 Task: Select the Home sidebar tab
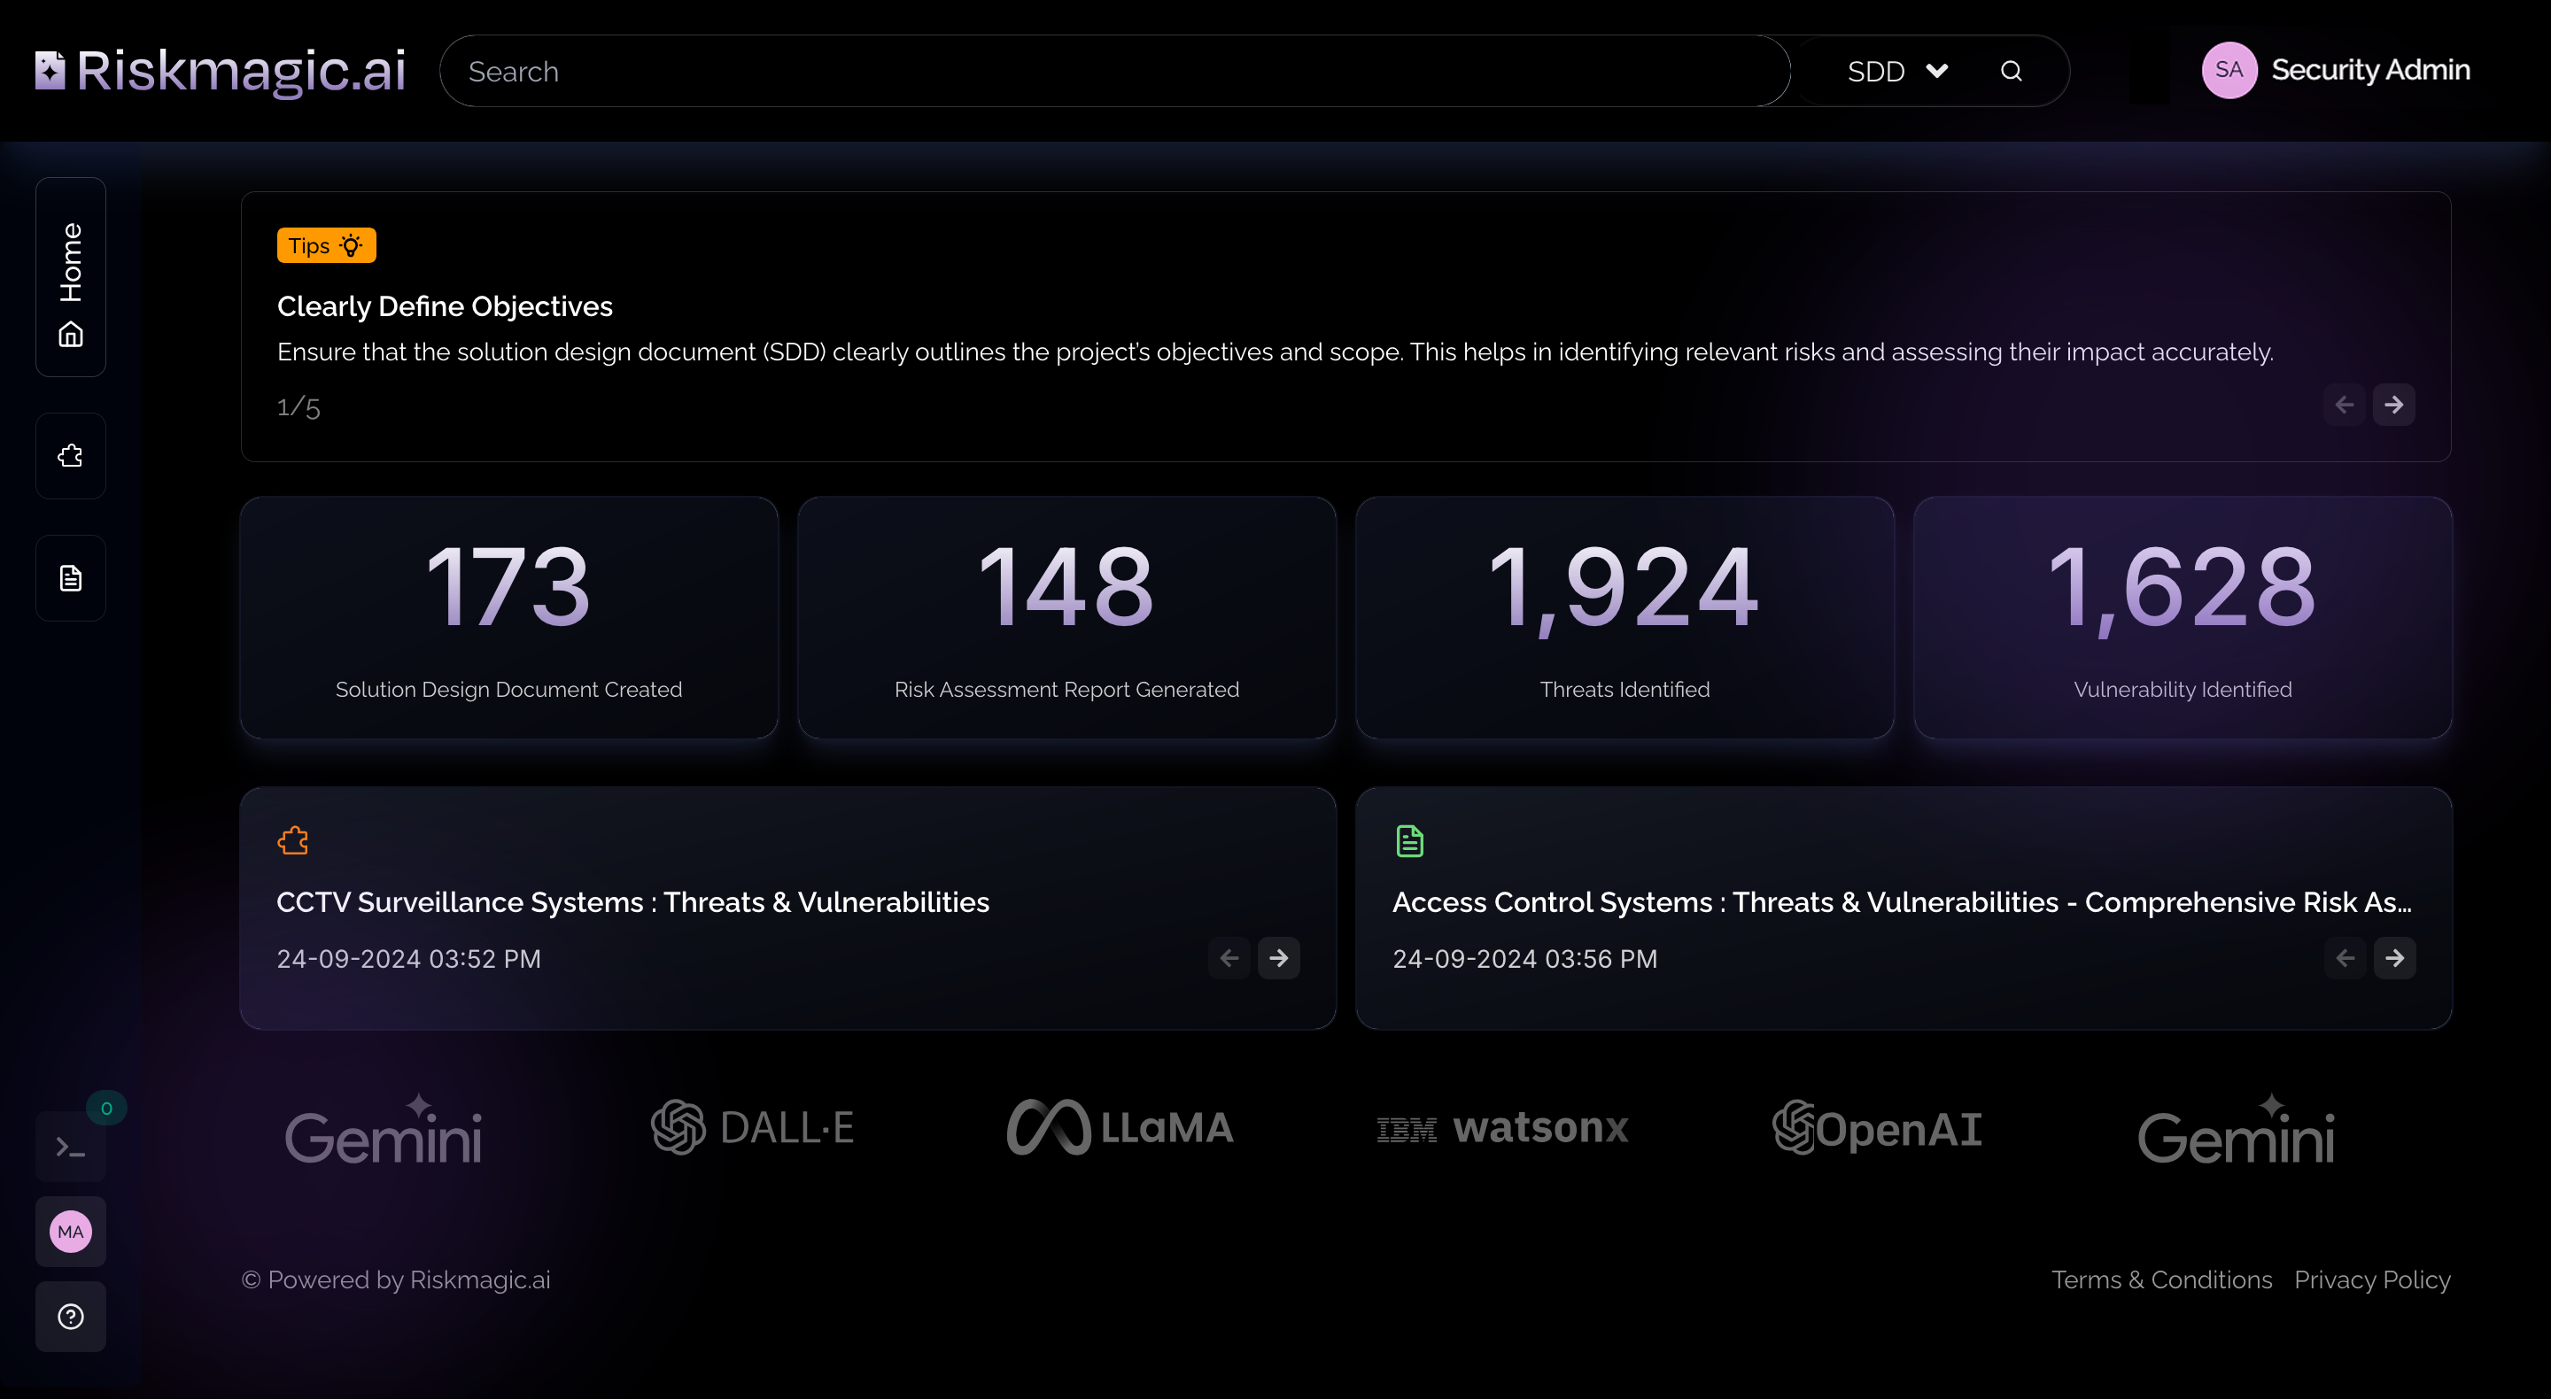click(70, 277)
